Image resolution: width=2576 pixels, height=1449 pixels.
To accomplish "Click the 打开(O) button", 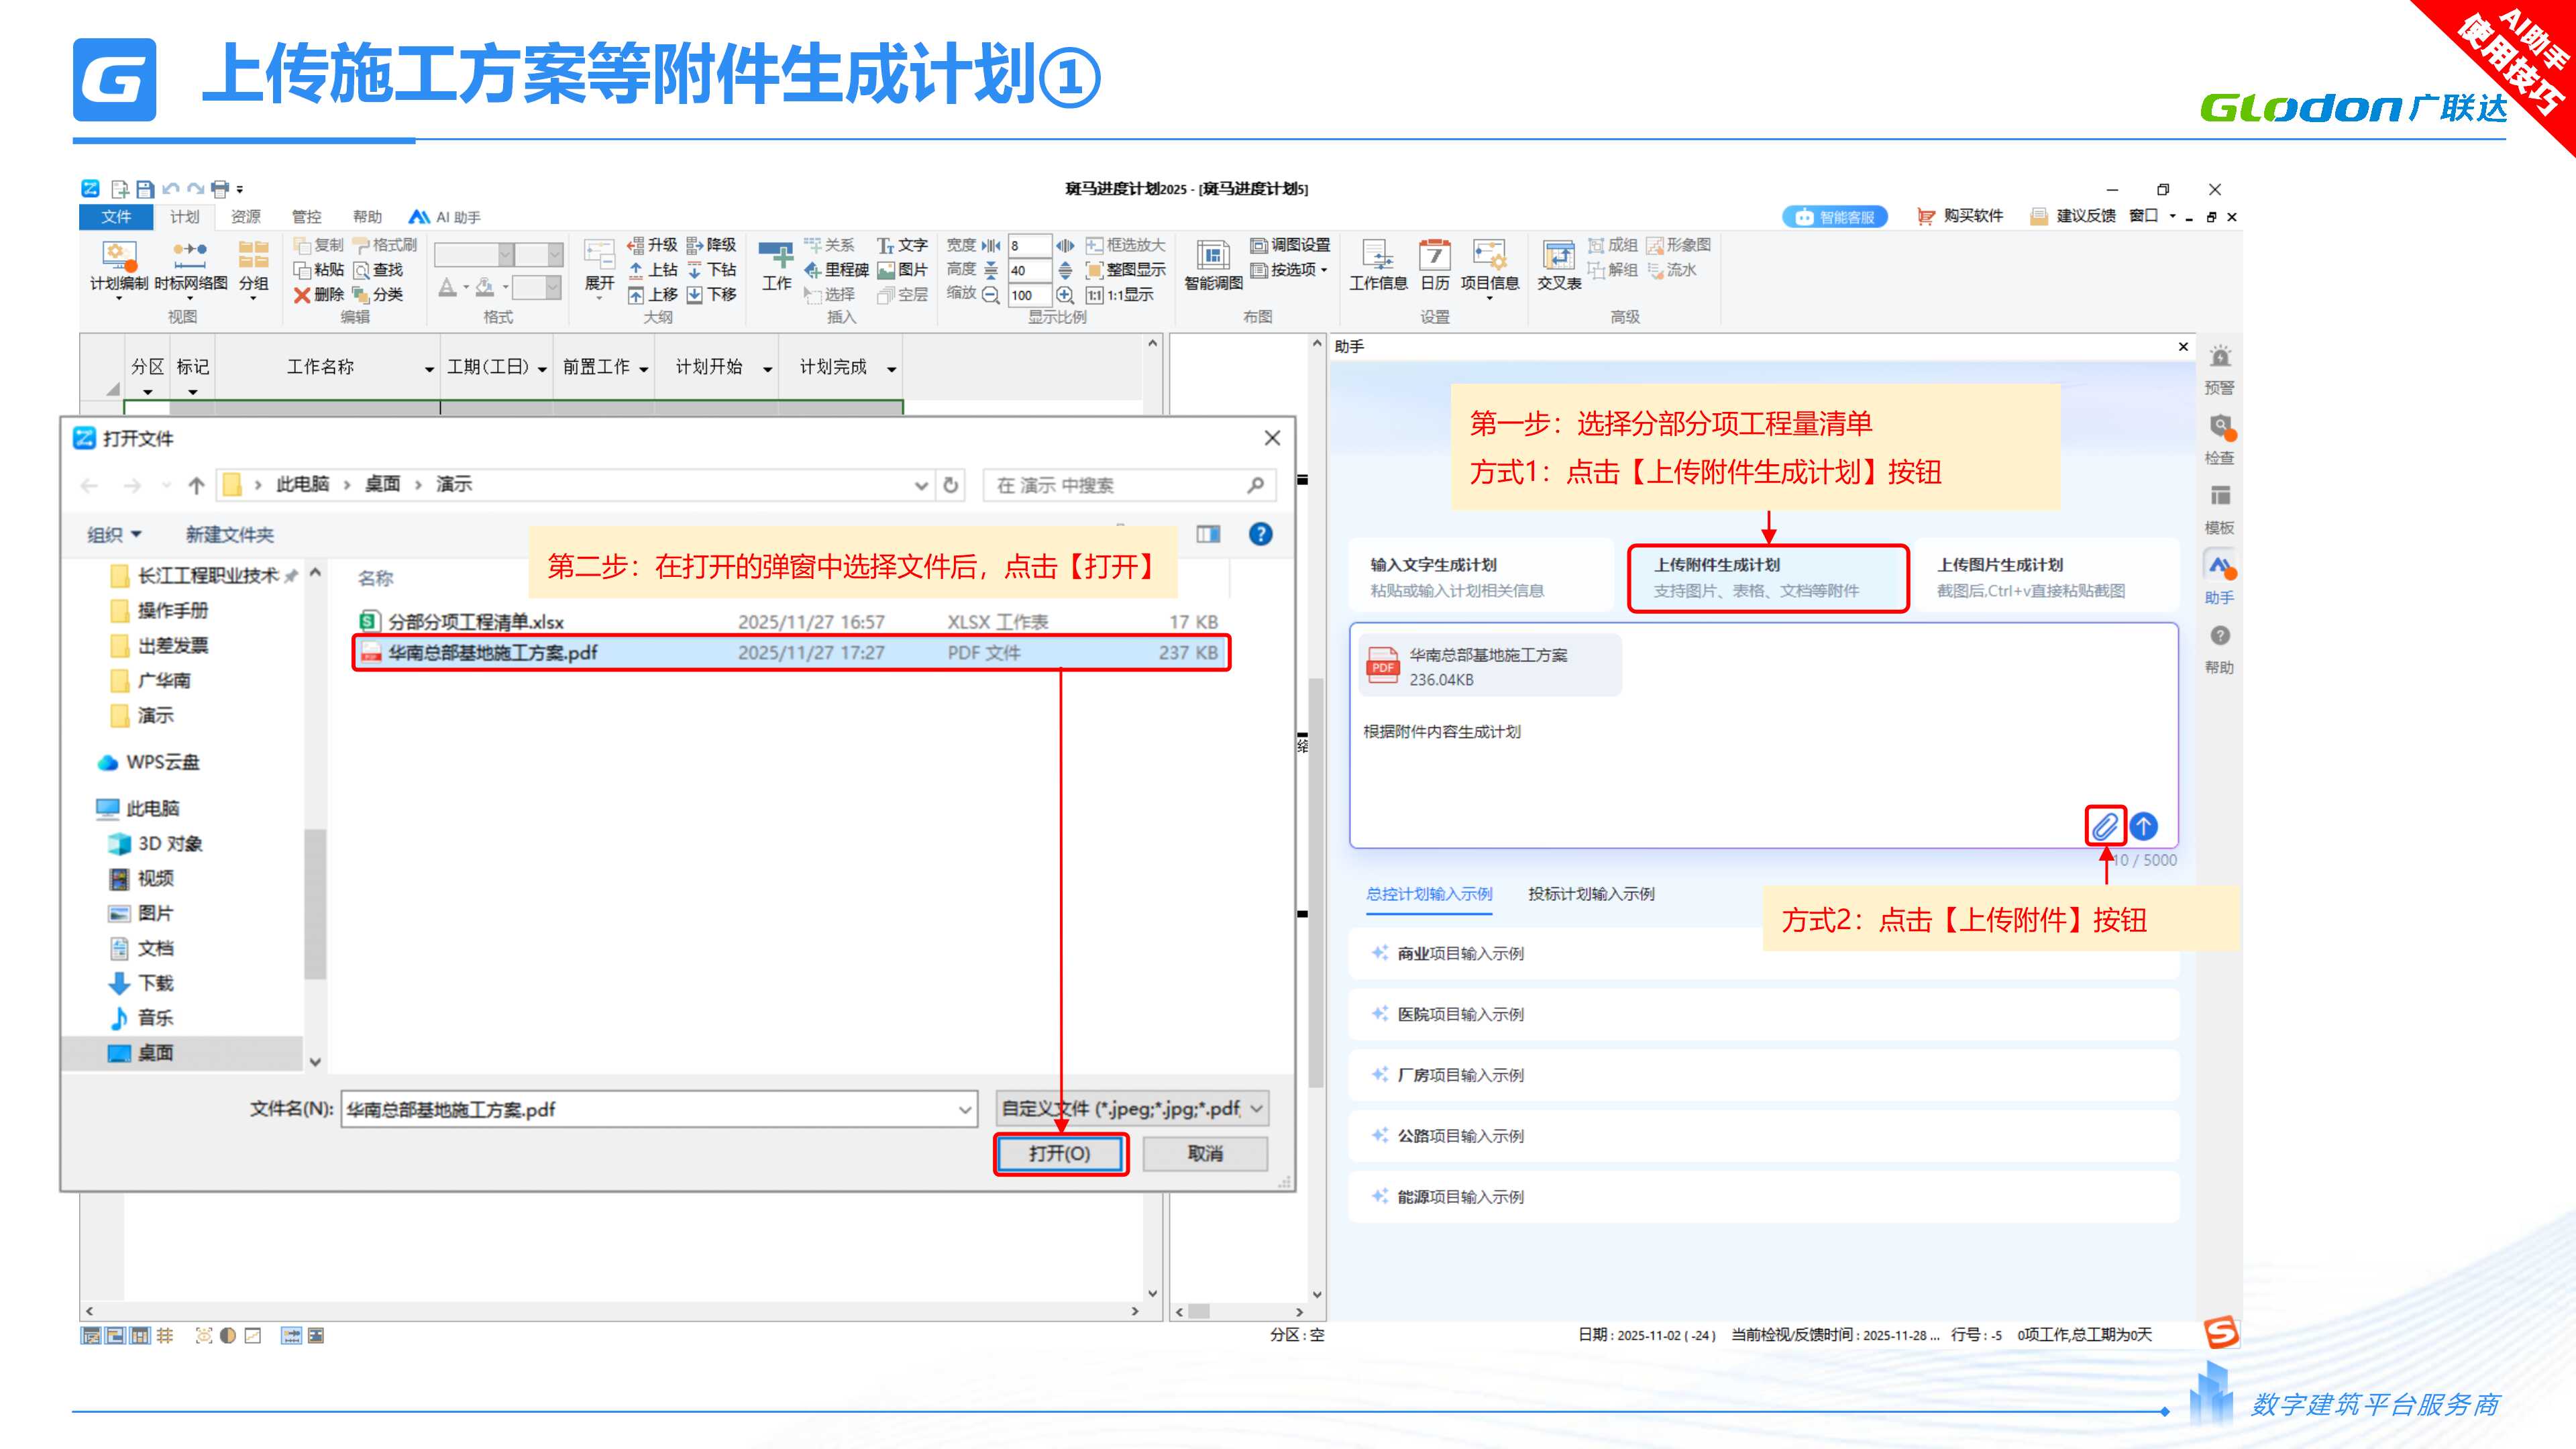I will point(1060,1153).
